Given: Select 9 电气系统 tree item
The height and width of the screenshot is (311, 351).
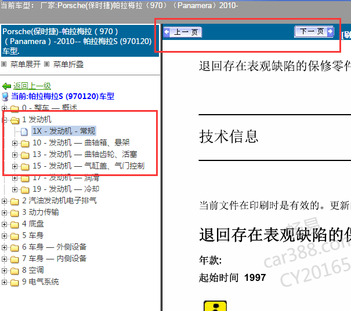Looking at the screenshot, I should point(41,282).
